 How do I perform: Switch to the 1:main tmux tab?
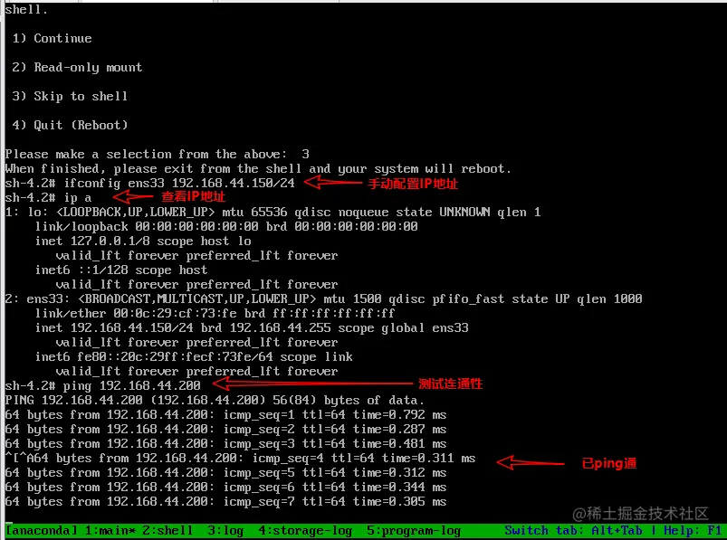[x=110, y=531]
